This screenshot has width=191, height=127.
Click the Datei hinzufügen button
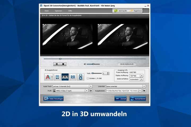53,99
